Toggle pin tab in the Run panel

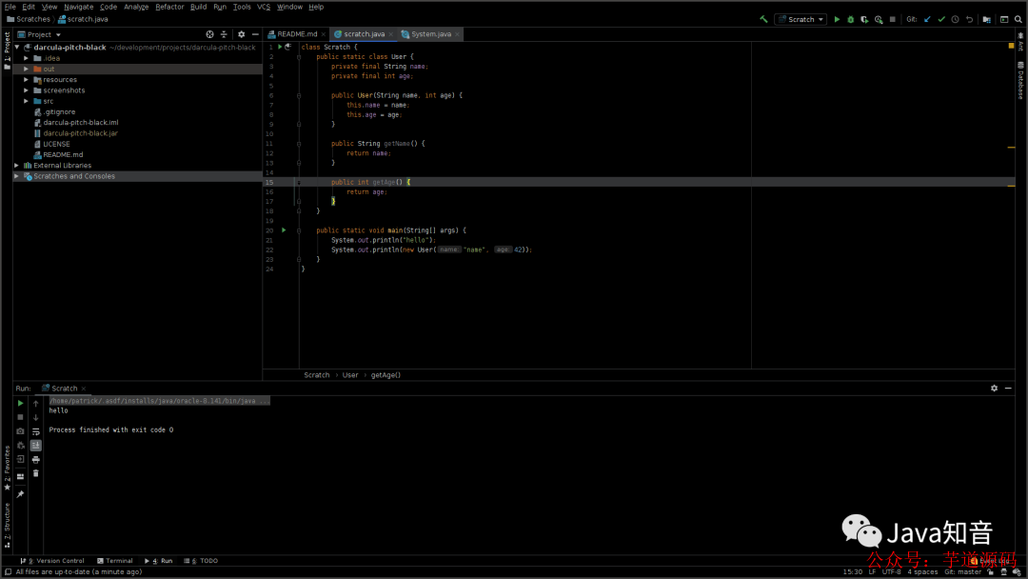(20, 494)
